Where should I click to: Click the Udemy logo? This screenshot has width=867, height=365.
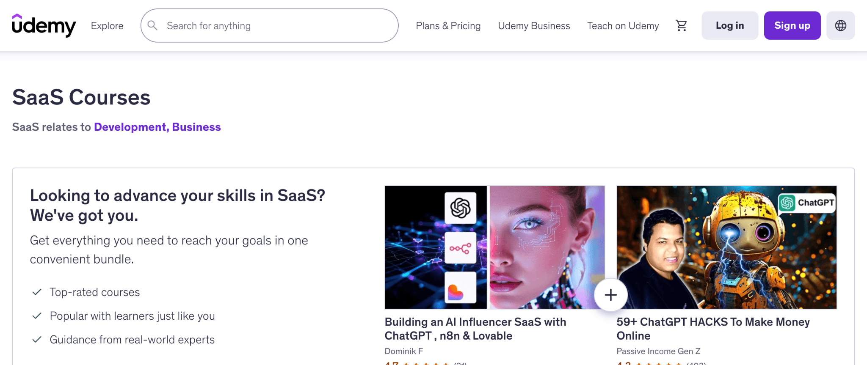44,25
